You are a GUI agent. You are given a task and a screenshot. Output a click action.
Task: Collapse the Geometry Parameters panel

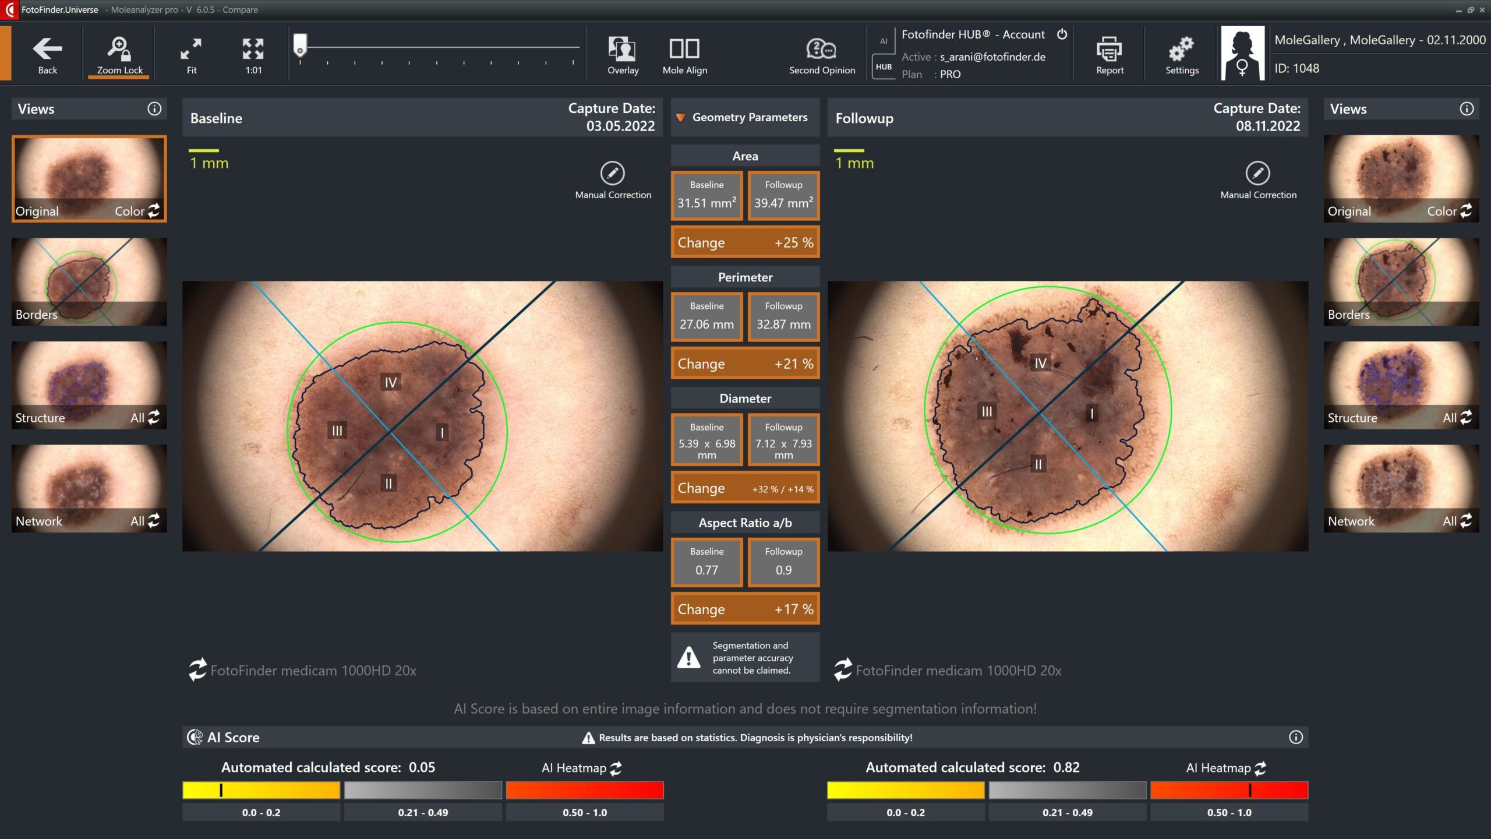point(680,117)
